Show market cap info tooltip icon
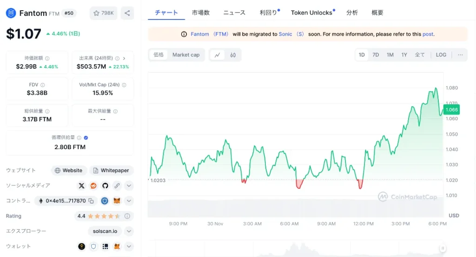The image size is (476, 257). tap(47, 58)
